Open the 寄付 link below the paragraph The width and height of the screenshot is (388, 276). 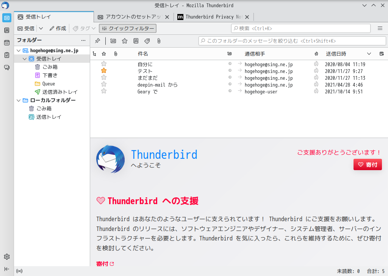click(105, 264)
